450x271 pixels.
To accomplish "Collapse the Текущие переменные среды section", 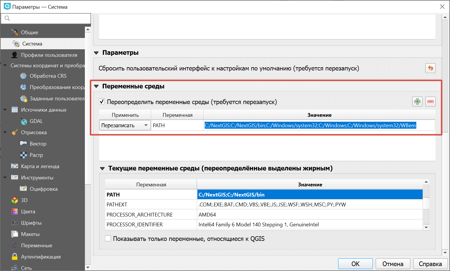I will click(x=102, y=168).
